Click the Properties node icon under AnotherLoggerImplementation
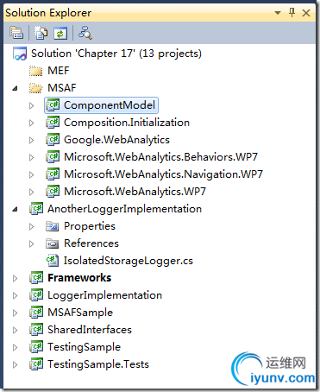The image size is (320, 392). point(52,226)
